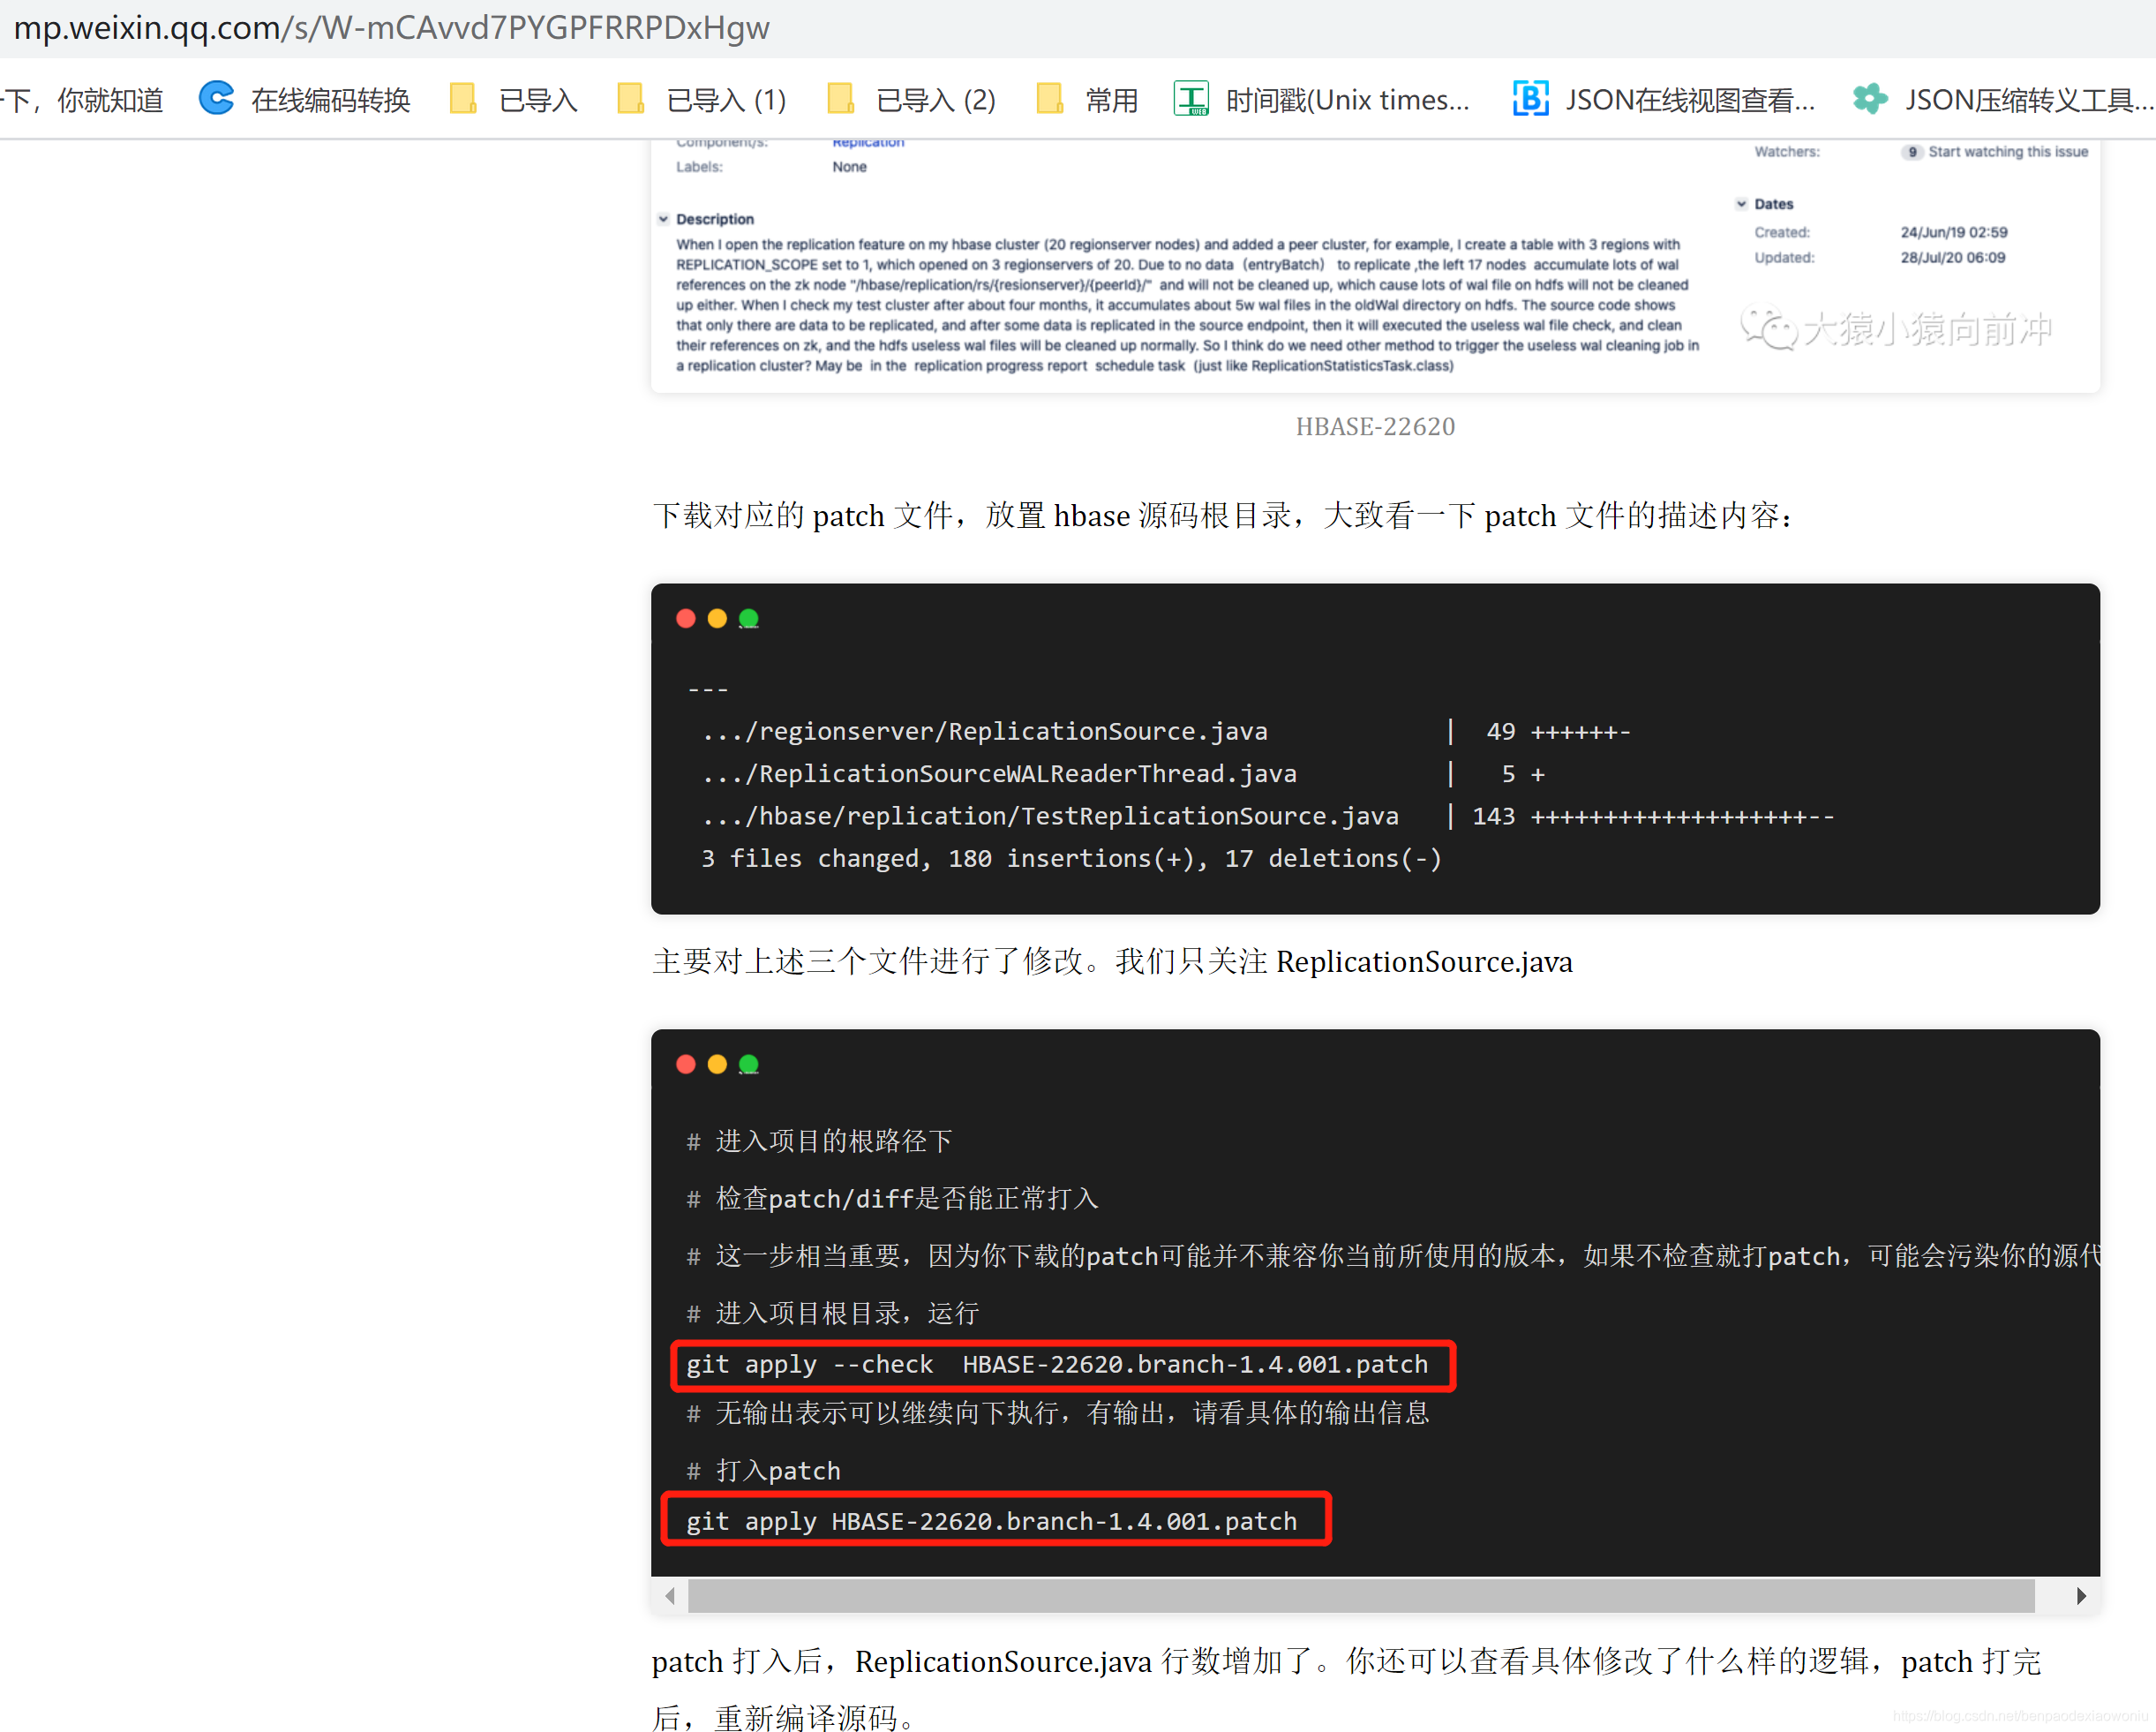The height and width of the screenshot is (1732, 2156).
Task: Click the git apply --check command line
Action: click(1056, 1364)
